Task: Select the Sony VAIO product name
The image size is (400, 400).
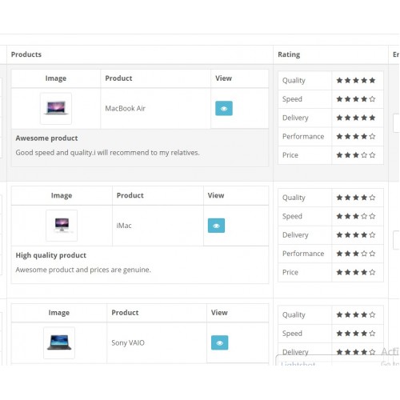Action: [x=128, y=342]
